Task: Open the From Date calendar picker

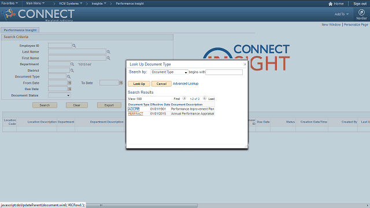Action: click(x=69, y=83)
